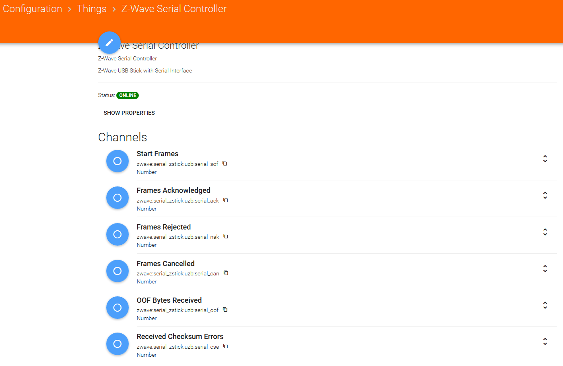This screenshot has width=563, height=366.
Task: Select the Start Frames channel title
Action: pos(157,154)
